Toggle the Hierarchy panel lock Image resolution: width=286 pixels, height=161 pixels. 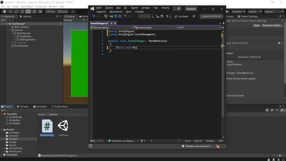(x=57, y=16)
